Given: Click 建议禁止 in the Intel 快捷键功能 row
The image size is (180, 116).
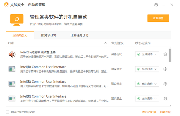Looking at the screenshot, I should pyautogui.click(x=116, y=84).
